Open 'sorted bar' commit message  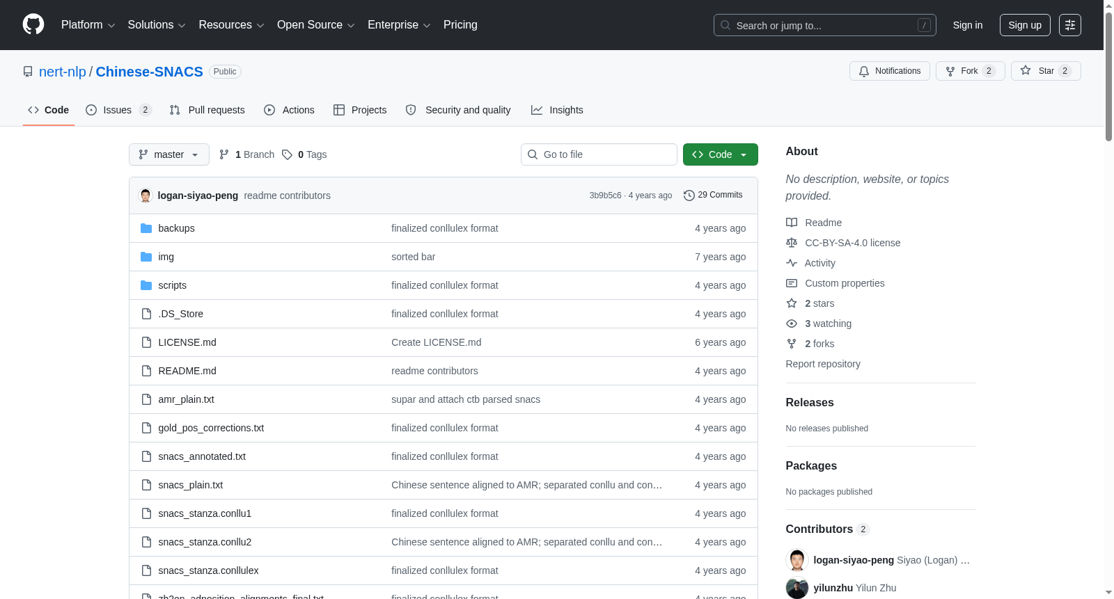413,257
